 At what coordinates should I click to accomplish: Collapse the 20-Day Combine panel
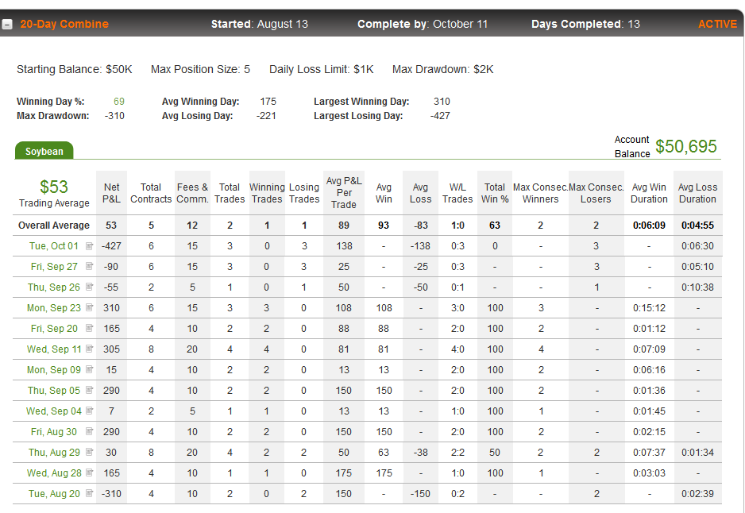pos(7,25)
